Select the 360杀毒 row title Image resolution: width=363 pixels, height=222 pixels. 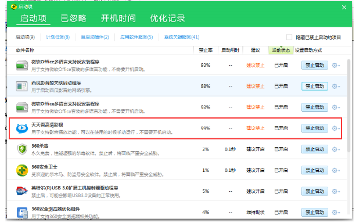point(40,146)
